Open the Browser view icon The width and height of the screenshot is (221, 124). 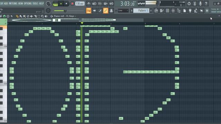pyautogui.click(x=179, y=11)
